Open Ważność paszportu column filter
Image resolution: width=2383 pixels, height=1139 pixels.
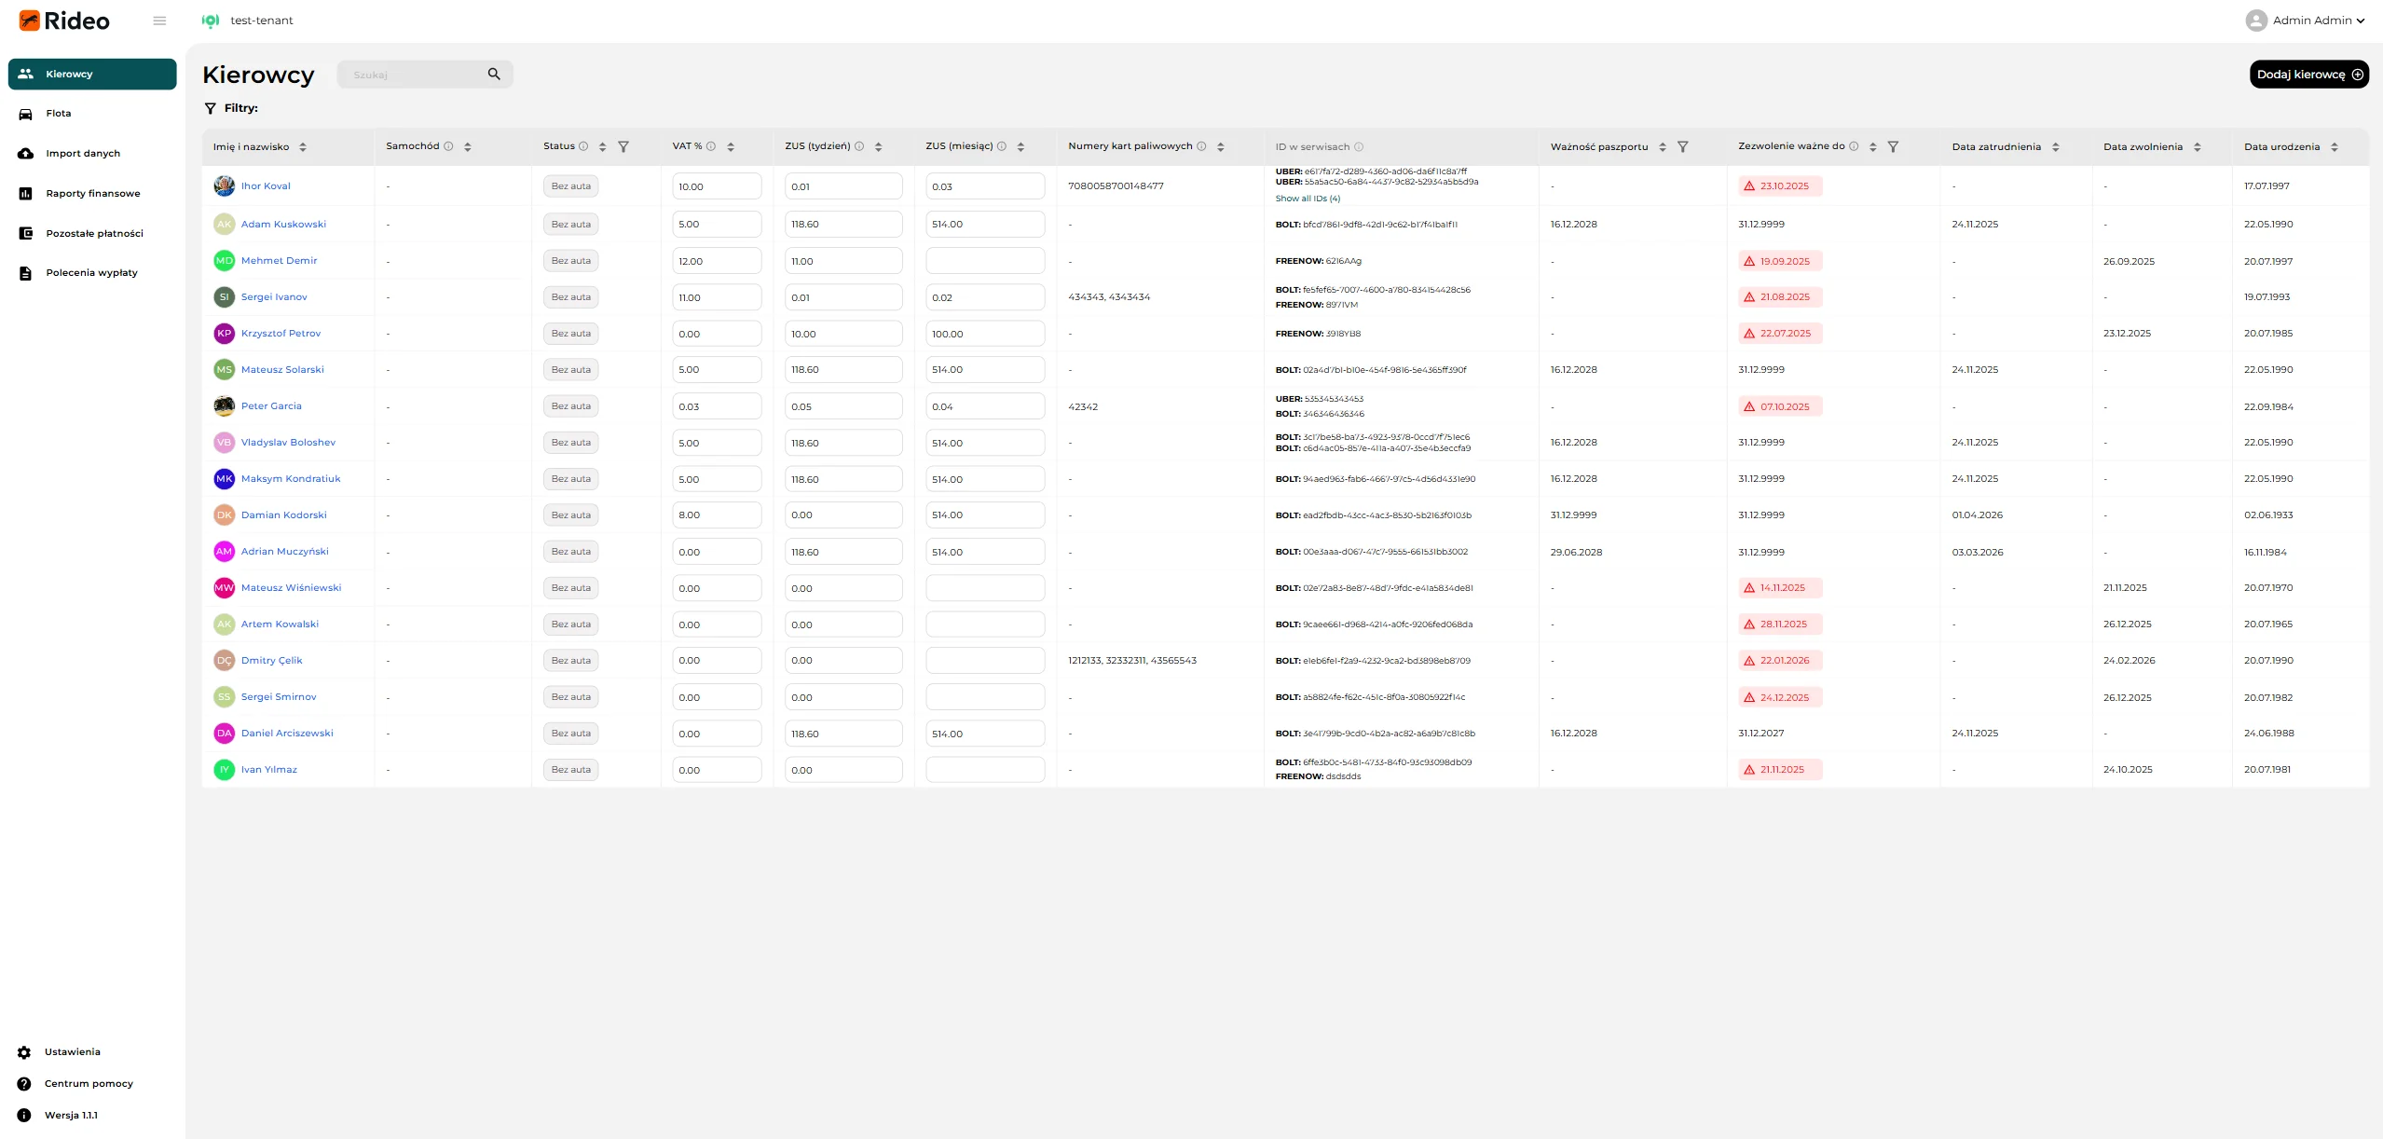pos(1683,147)
